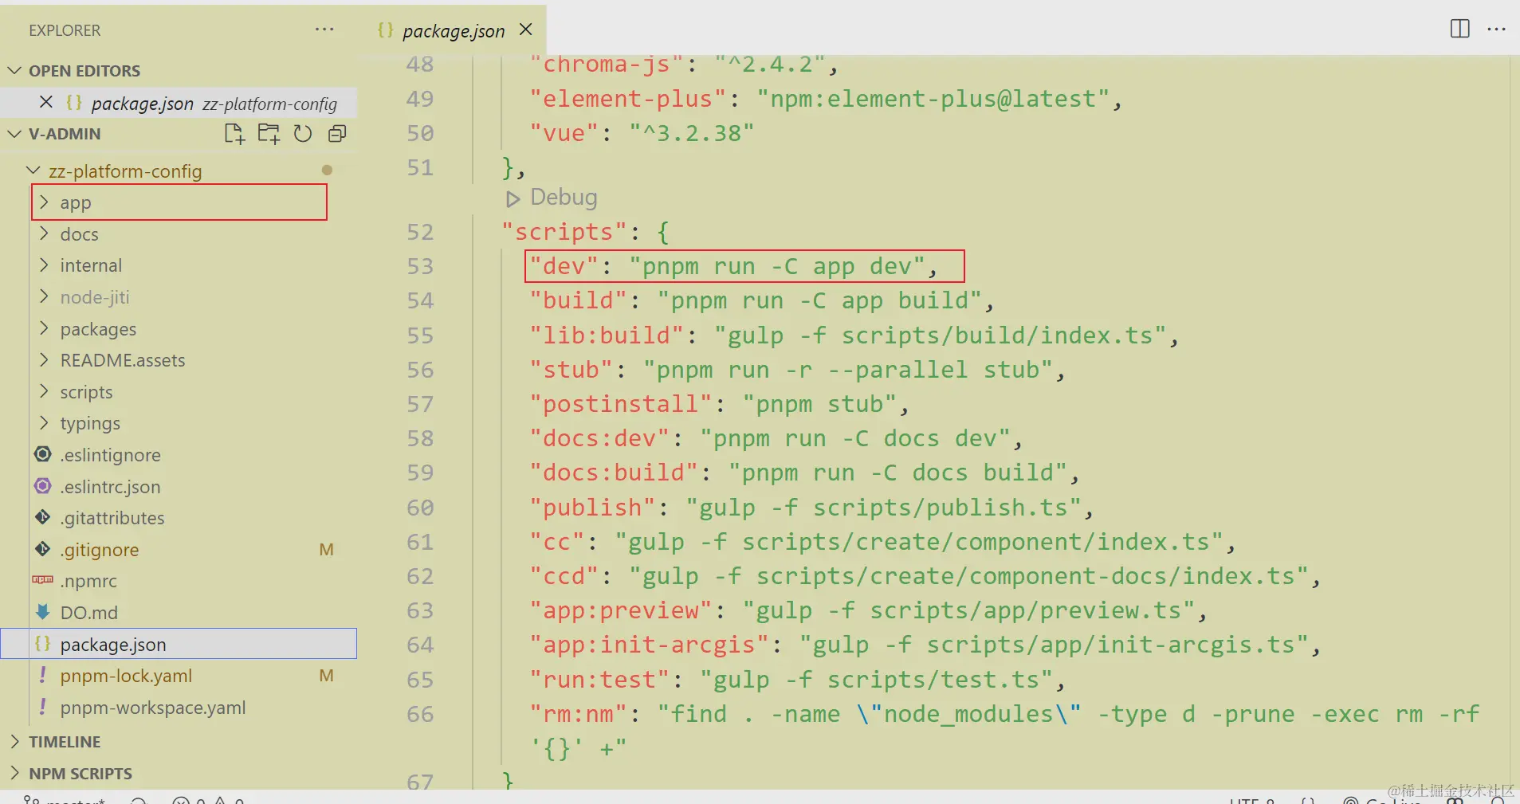
Task: Click the package.json tab JSON braces icon
Action: pos(386,30)
